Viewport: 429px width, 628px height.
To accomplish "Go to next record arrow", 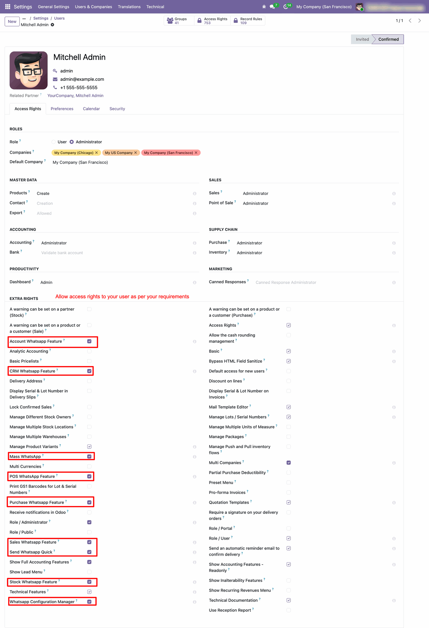I will [420, 21].
